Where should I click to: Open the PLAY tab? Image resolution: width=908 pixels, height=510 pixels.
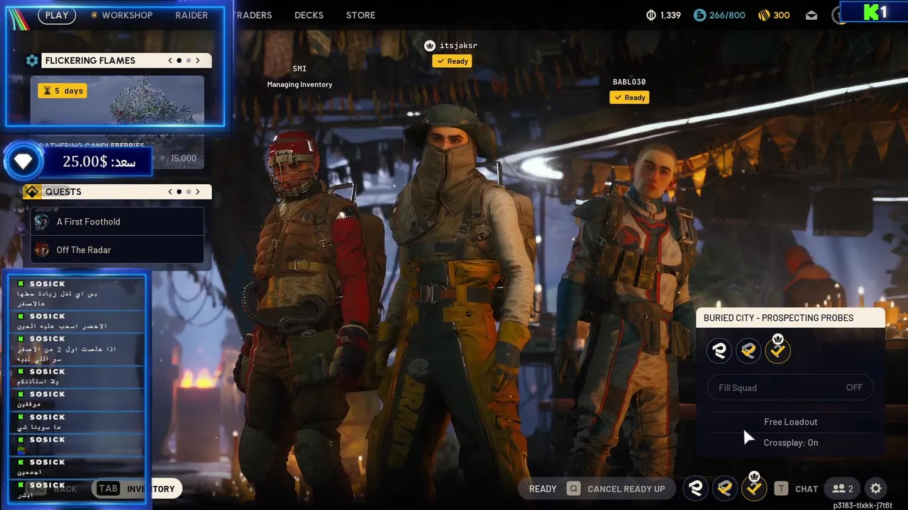click(57, 15)
